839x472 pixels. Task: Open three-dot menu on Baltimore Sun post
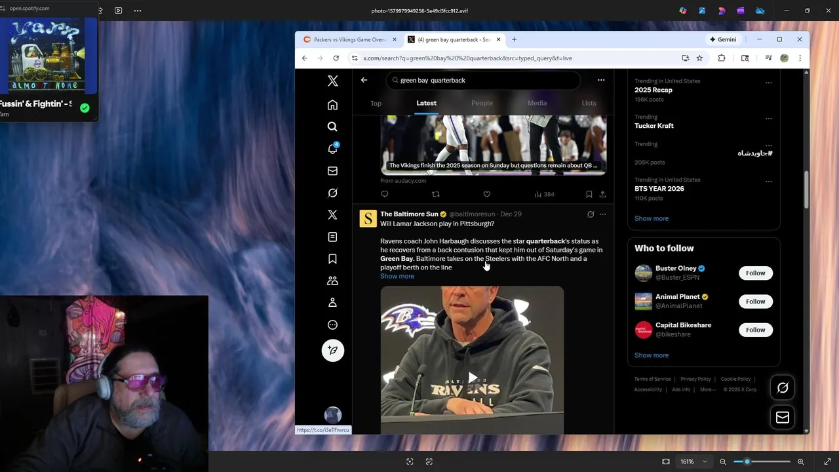[602, 214]
